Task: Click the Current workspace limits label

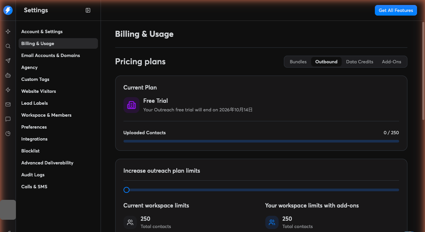Action: pos(156,205)
